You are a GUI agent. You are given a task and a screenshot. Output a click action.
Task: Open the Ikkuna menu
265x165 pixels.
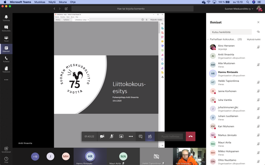pyautogui.click(x=63, y=2)
